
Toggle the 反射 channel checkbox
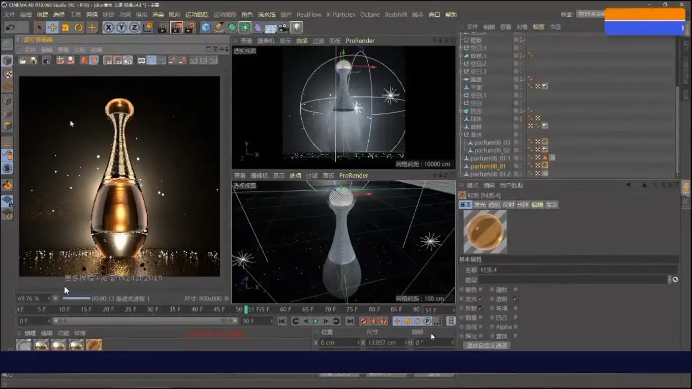coord(481,308)
